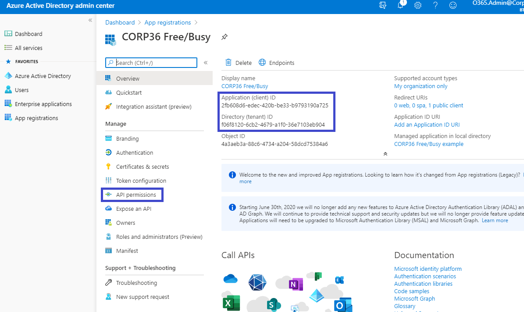Screen dimensions: 524x312
Task: Open Endpoints globe icon
Action: click(x=262, y=63)
